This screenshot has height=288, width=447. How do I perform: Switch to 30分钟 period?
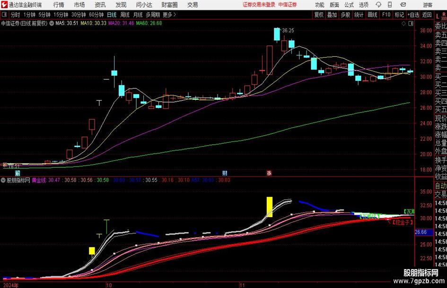pyautogui.click(x=79, y=15)
